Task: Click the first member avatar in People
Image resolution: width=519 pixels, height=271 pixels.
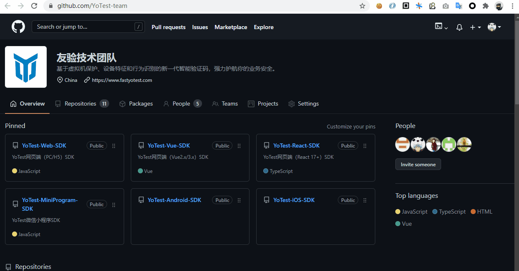Action: [x=402, y=145]
